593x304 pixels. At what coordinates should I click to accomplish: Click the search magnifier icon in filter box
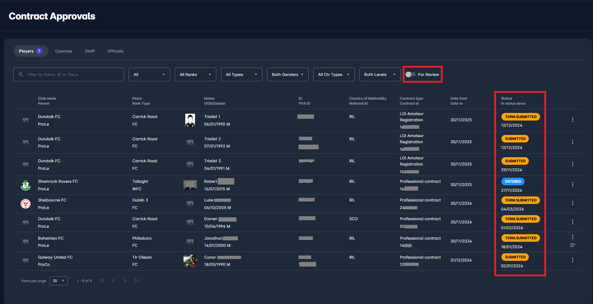point(21,74)
